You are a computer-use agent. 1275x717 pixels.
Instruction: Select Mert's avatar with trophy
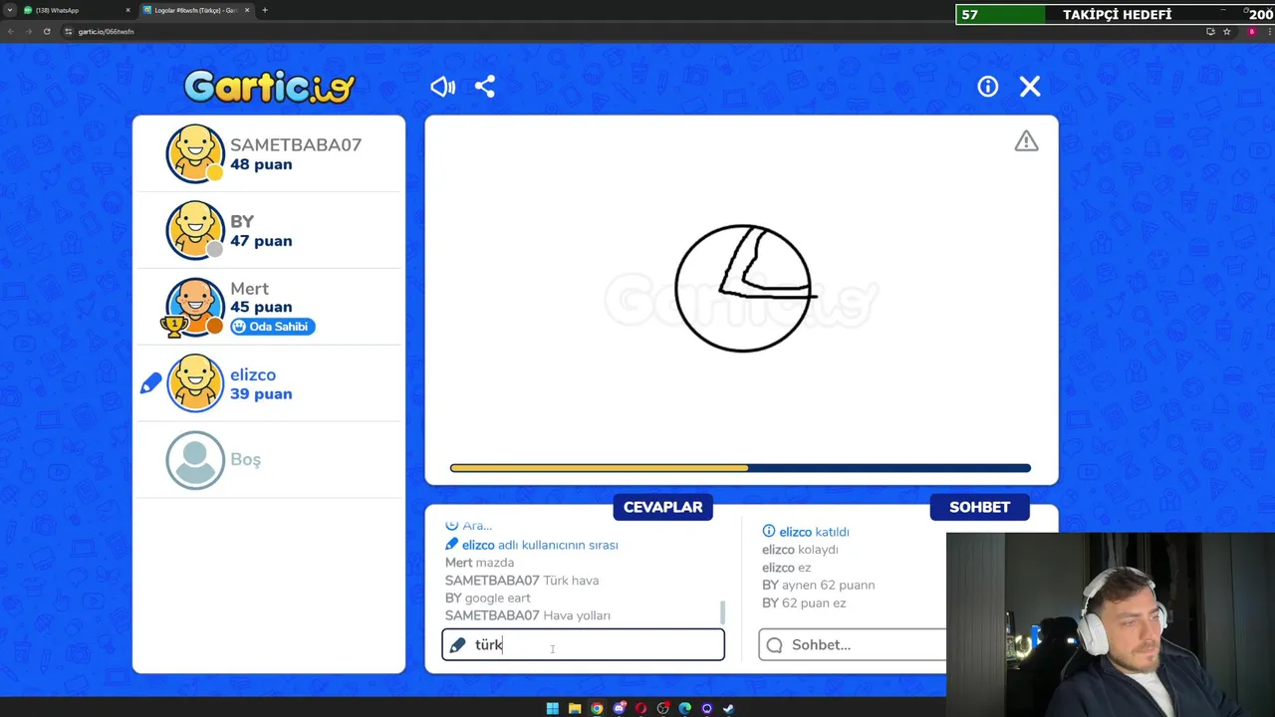tap(194, 307)
